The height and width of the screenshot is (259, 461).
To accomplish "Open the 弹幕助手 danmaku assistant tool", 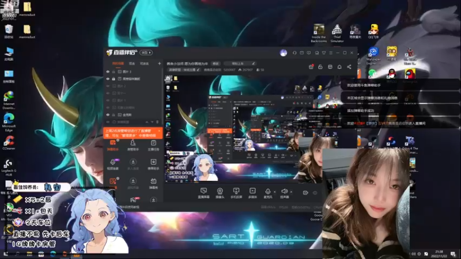I will [x=112, y=146].
